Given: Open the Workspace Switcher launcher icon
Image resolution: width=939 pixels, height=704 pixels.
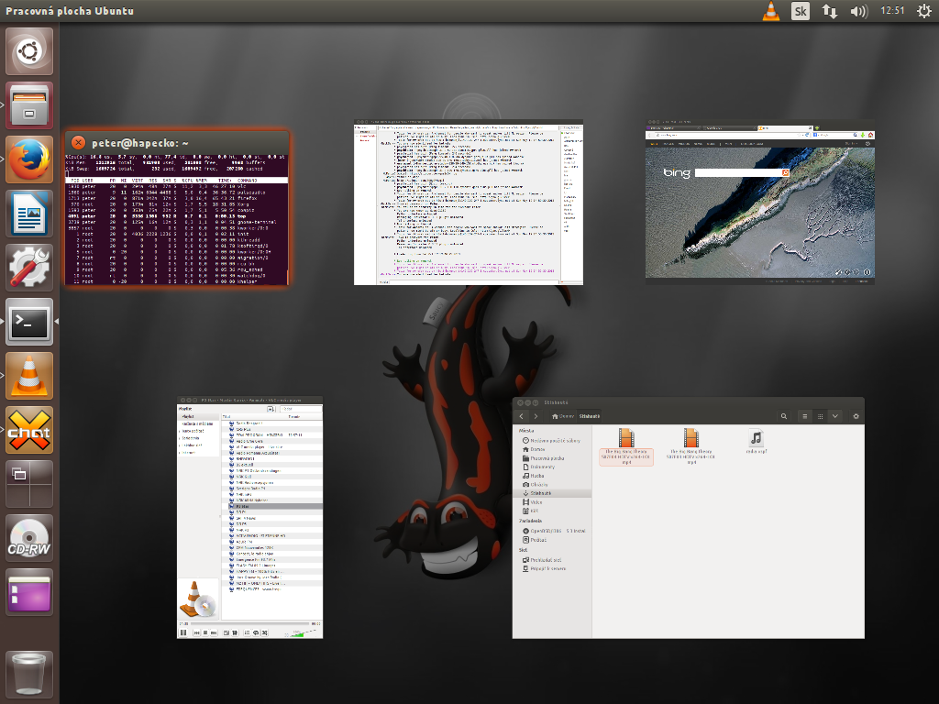Looking at the screenshot, I should point(29,484).
